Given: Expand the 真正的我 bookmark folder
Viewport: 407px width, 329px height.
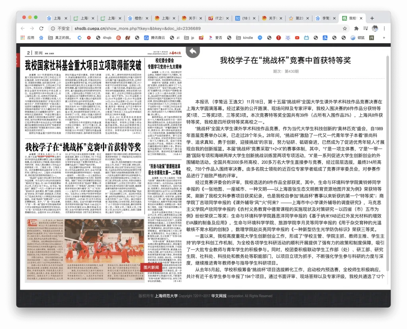Looking at the screenshot, I should [60, 38].
